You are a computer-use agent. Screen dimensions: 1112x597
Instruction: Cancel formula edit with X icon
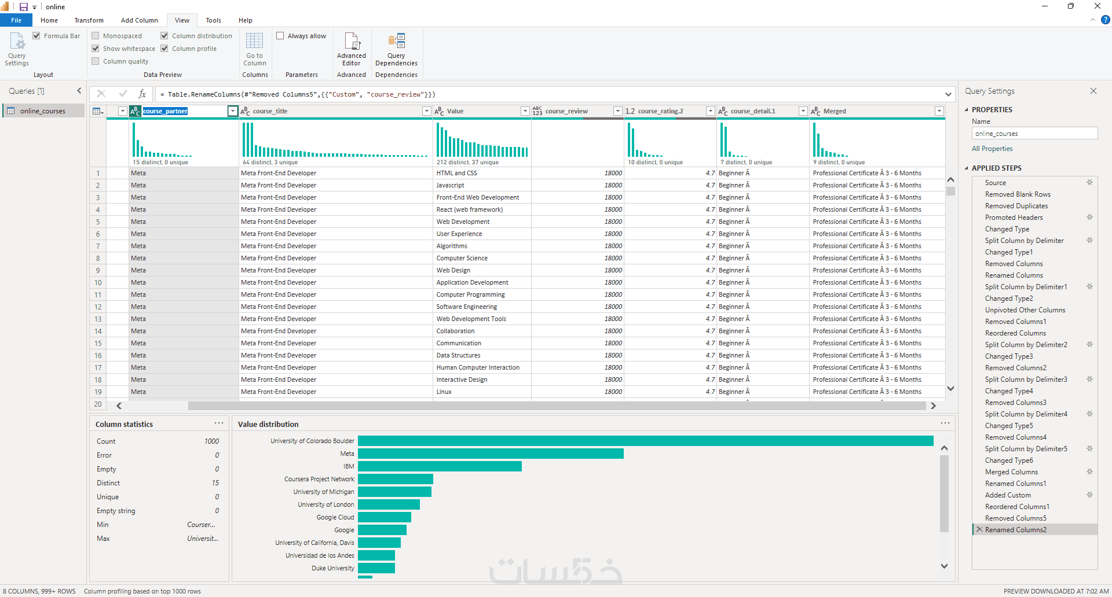(x=101, y=94)
